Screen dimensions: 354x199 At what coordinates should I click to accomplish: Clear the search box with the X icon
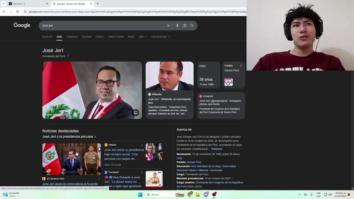[168, 25]
